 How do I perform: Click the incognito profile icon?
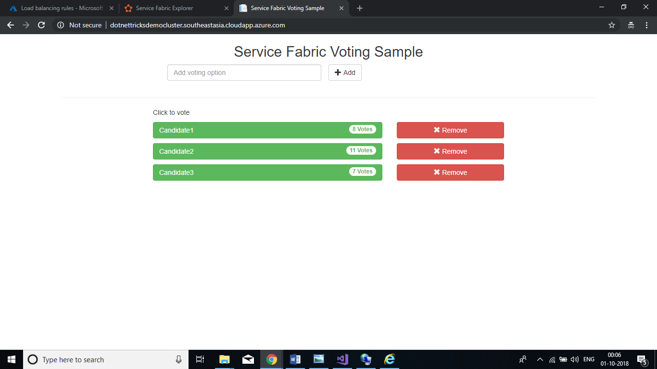[x=631, y=25]
